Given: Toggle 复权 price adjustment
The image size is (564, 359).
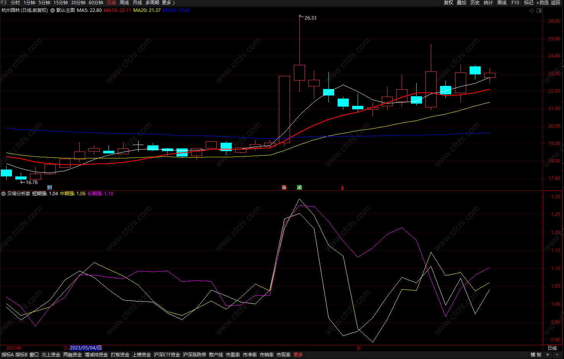Looking at the screenshot, I should [449, 3].
